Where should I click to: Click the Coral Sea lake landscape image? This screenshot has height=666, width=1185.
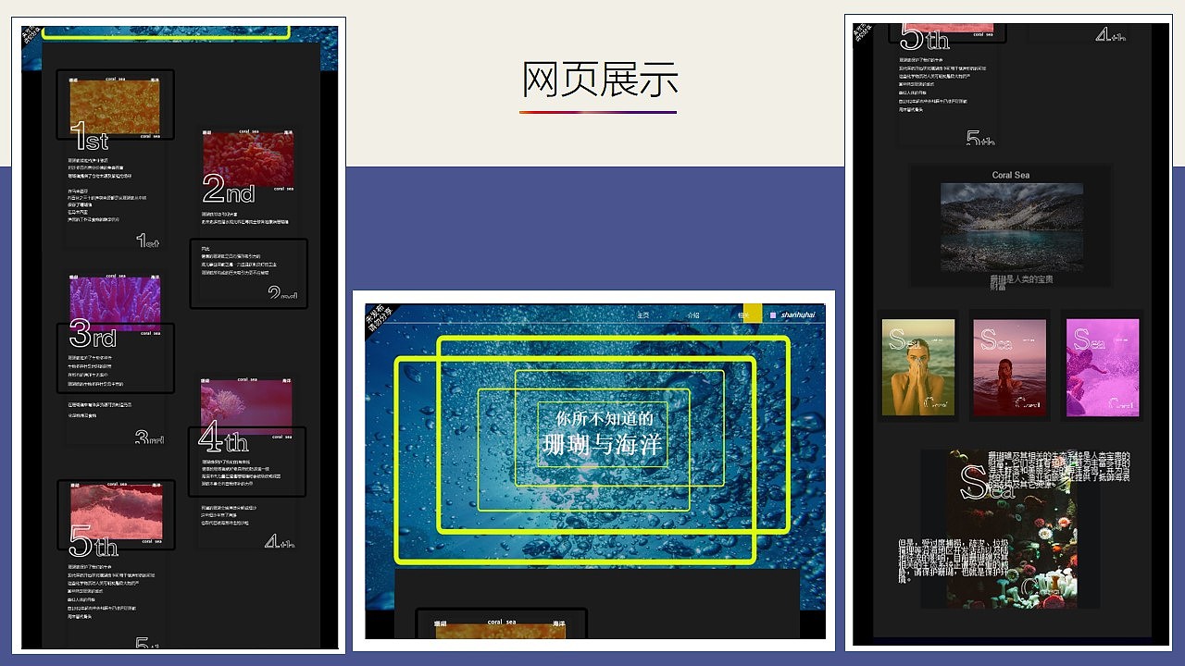1010,225
